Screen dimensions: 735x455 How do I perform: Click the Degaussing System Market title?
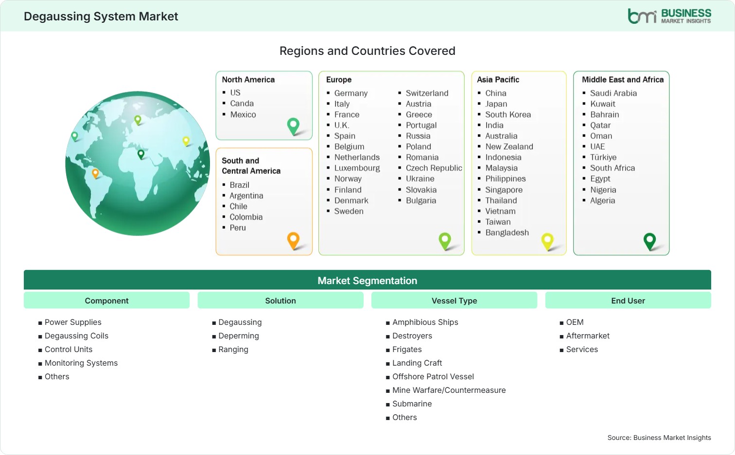[x=101, y=17]
